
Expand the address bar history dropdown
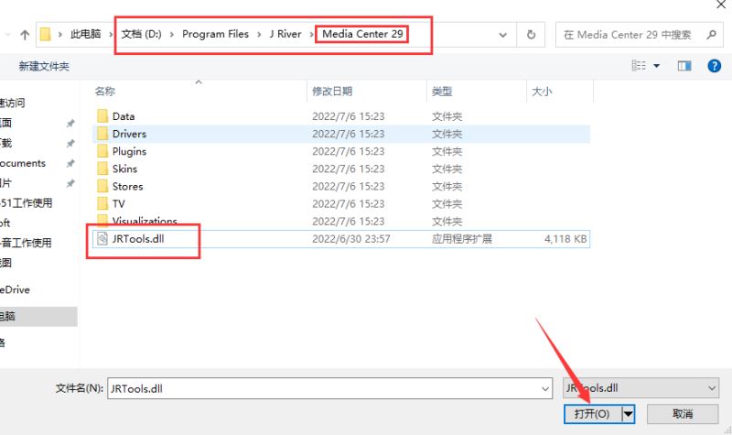(502, 35)
